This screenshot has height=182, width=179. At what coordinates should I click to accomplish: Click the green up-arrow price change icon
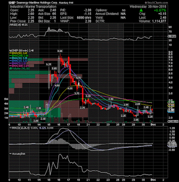tap(141, 10)
